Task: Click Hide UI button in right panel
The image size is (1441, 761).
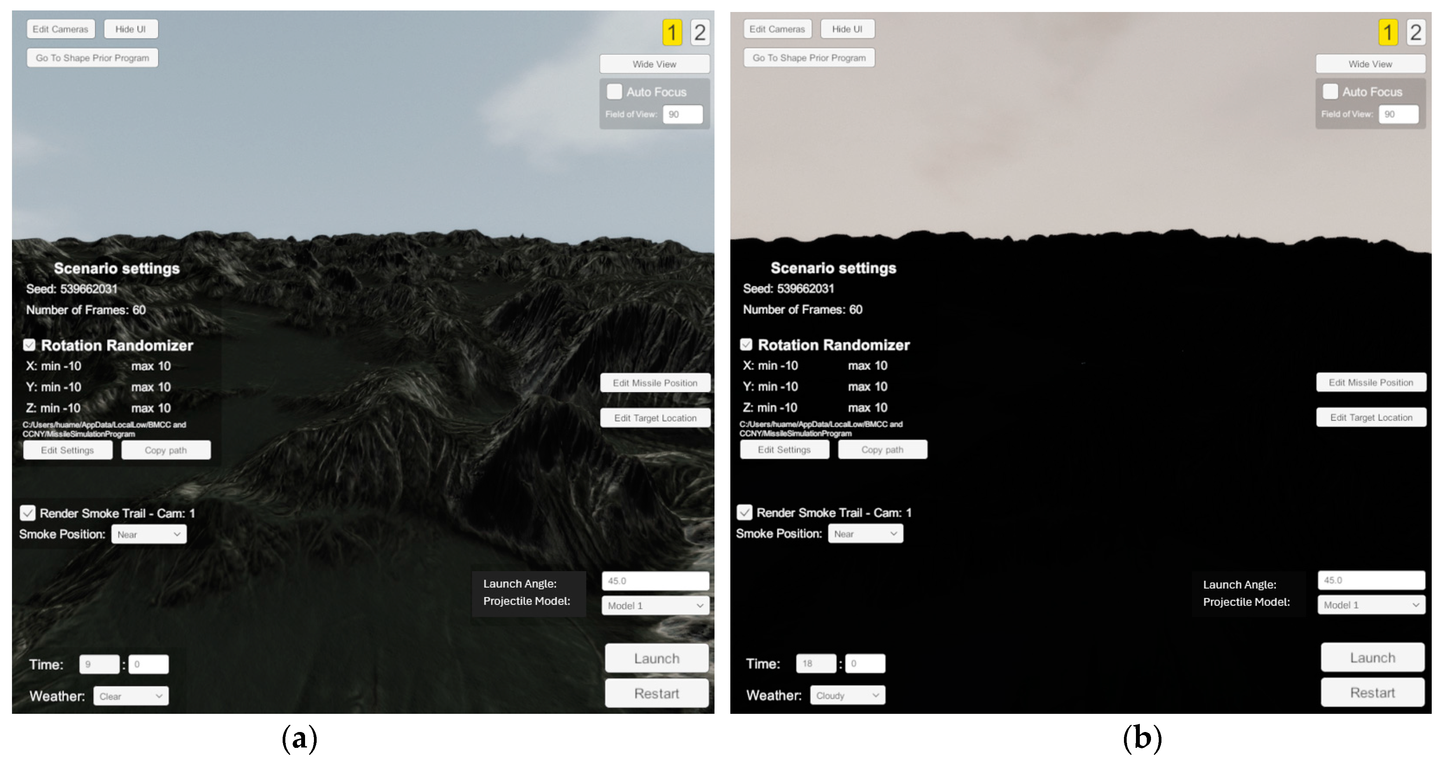Action: (847, 29)
